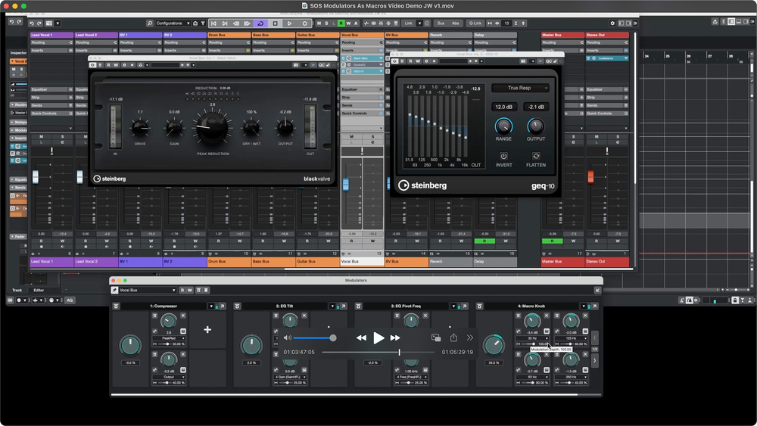The height and width of the screenshot is (426, 757).
Task: Open the Compressor modulator editor with arrow icon
Action: point(223,306)
